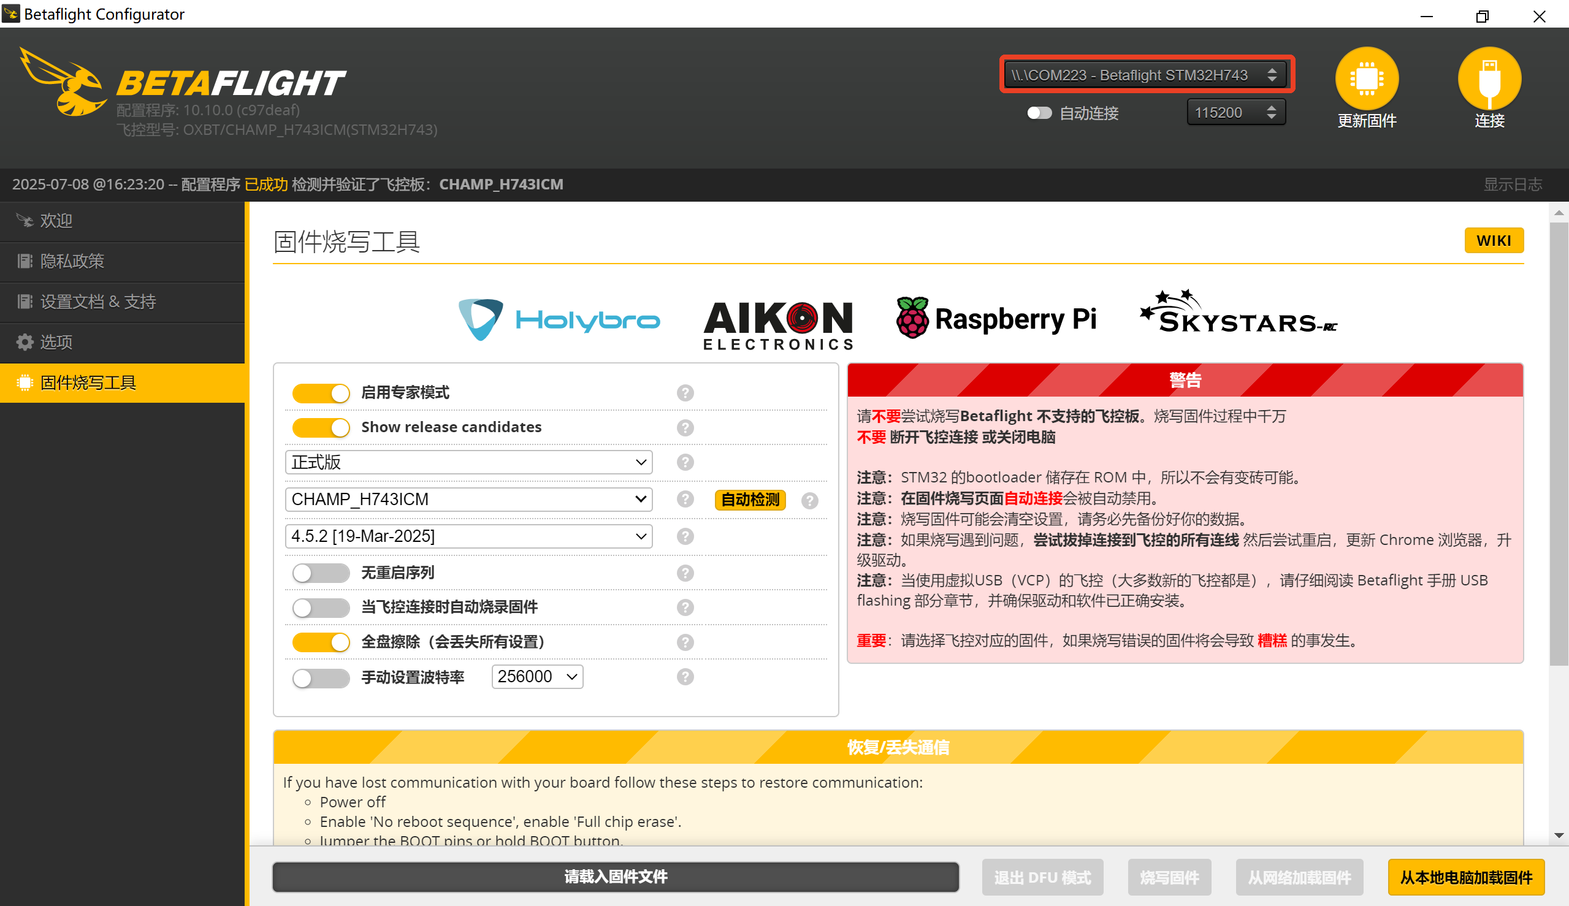Click the vertical scrollbar track
Viewport: 1569px width, 906px height.
click(1559, 747)
